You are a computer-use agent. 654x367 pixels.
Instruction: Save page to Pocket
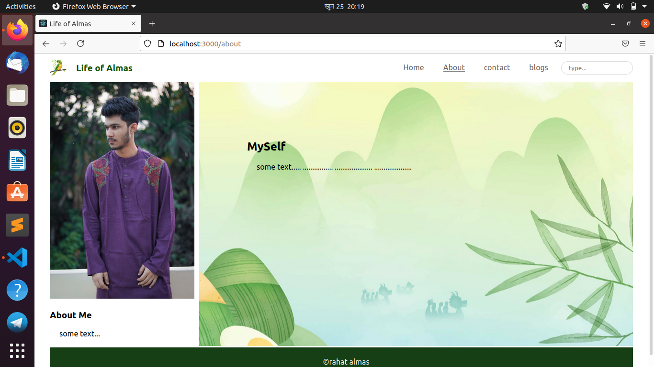click(625, 43)
